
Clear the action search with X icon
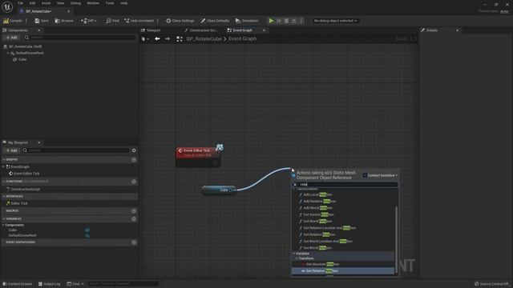(295, 185)
